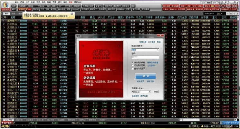The width and height of the screenshot is (240, 129).
Task: Sort by the 最高 column header
Action: tap(83, 17)
